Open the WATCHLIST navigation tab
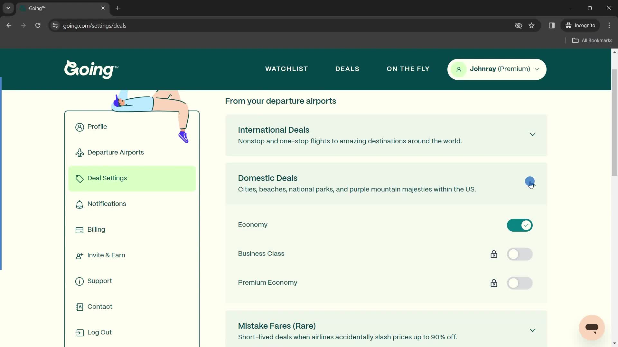 (287, 69)
